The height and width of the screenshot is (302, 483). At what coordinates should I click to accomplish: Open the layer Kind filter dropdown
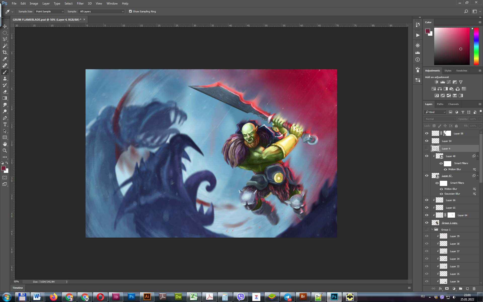pyautogui.click(x=435, y=112)
